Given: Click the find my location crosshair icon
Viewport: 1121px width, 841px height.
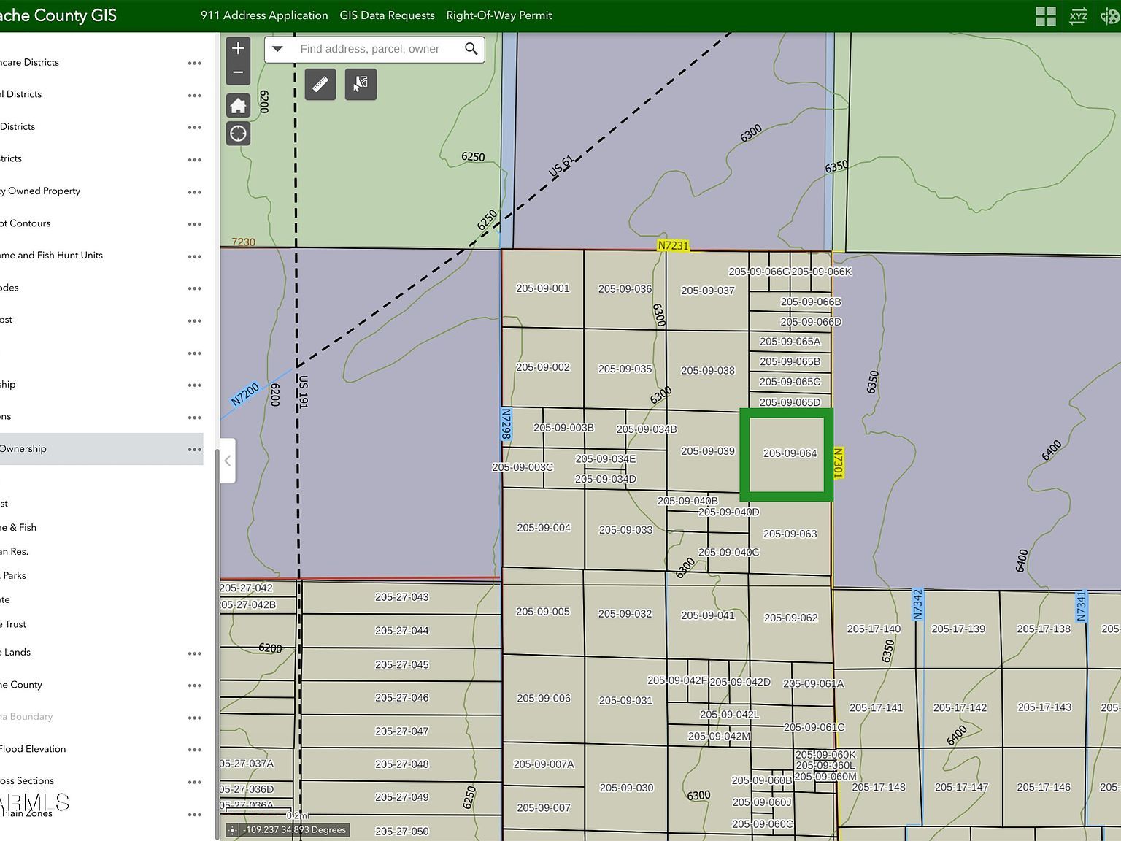Looking at the screenshot, I should click(x=238, y=134).
